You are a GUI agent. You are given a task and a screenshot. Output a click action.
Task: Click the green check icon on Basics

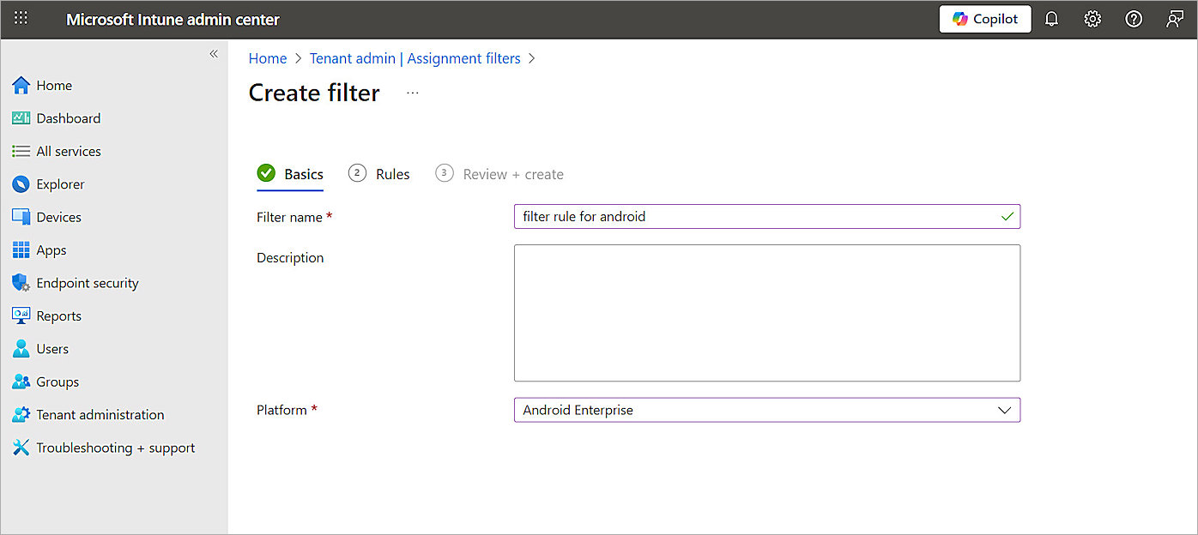click(266, 173)
